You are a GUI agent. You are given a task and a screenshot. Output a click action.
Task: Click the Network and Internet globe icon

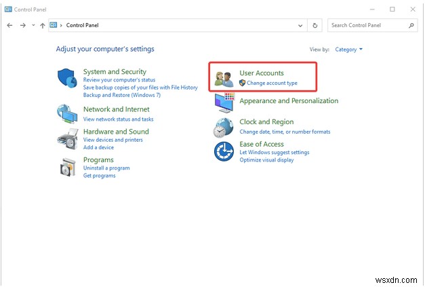[x=66, y=113]
